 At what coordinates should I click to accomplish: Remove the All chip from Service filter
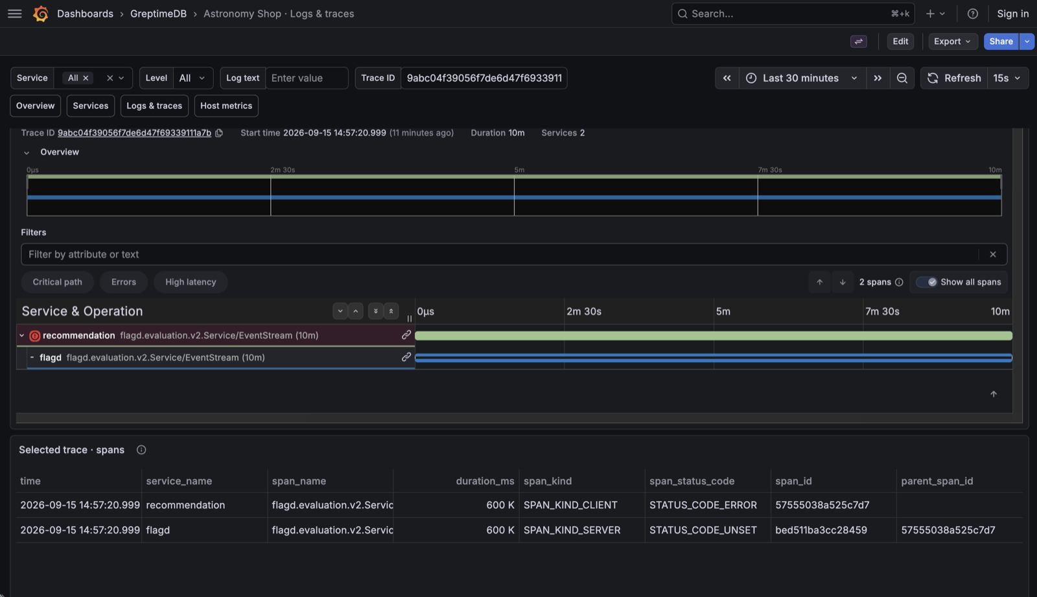[x=86, y=78]
